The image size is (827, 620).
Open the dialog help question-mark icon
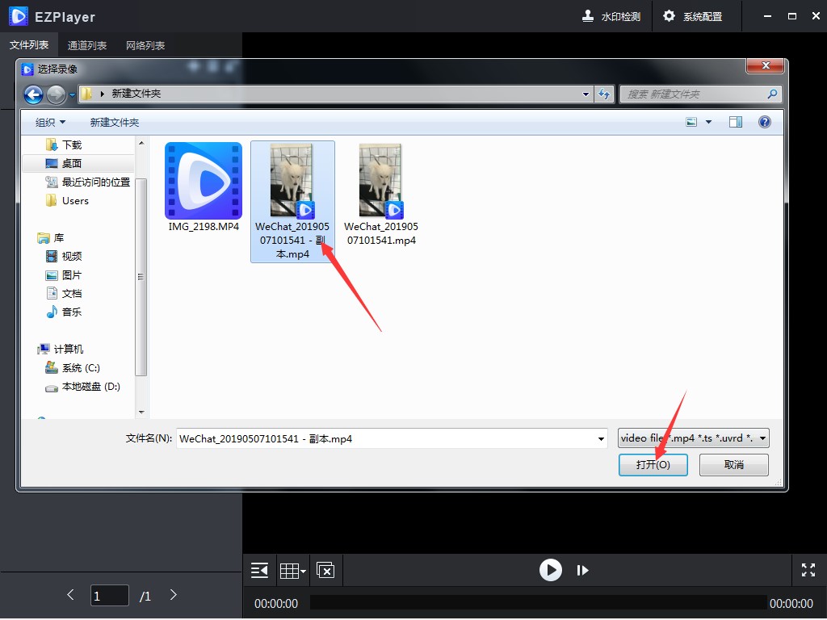click(x=764, y=123)
